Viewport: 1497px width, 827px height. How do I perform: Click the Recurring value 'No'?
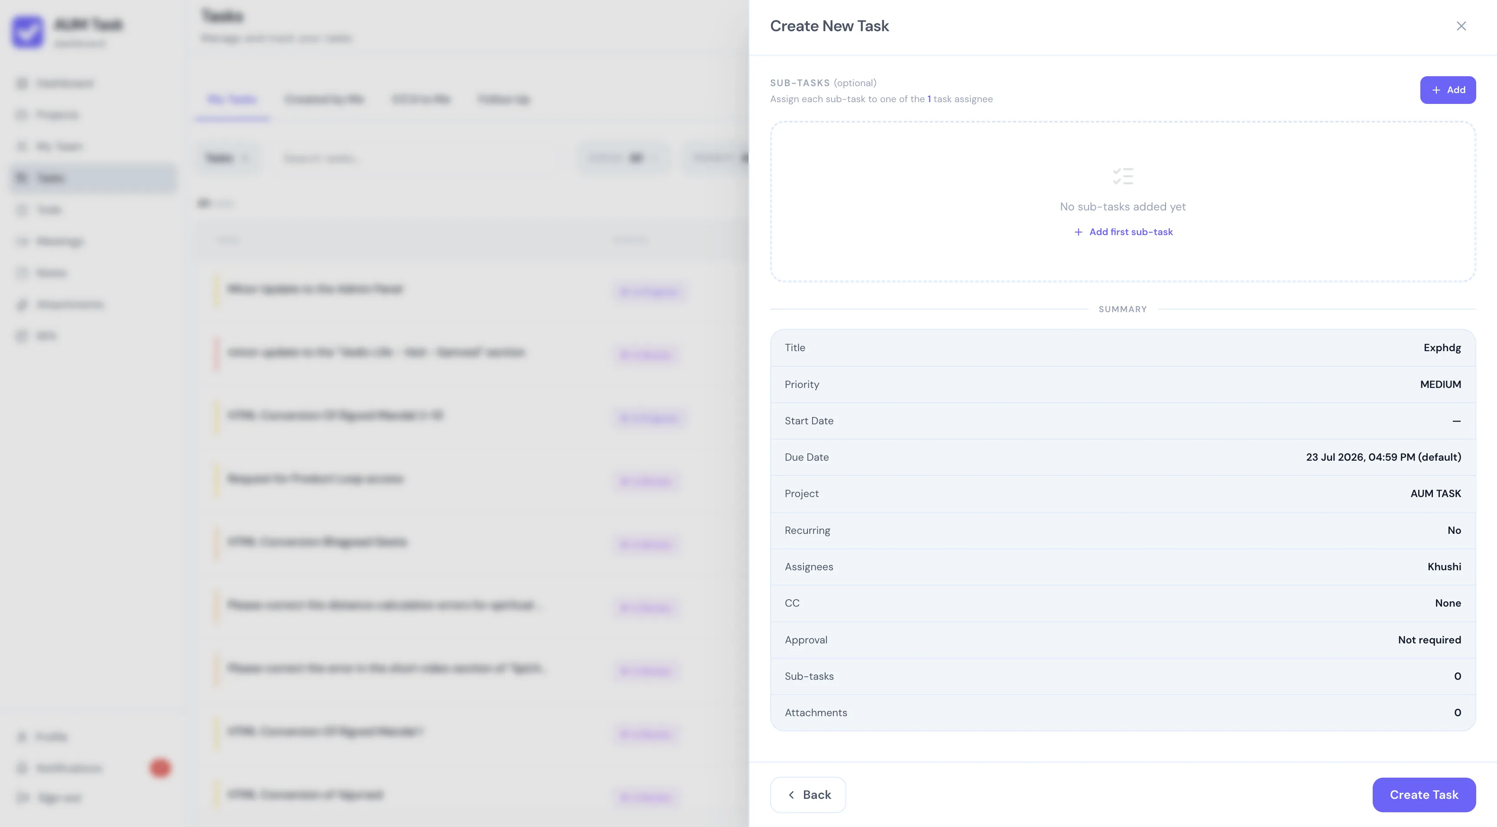pyautogui.click(x=1454, y=530)
